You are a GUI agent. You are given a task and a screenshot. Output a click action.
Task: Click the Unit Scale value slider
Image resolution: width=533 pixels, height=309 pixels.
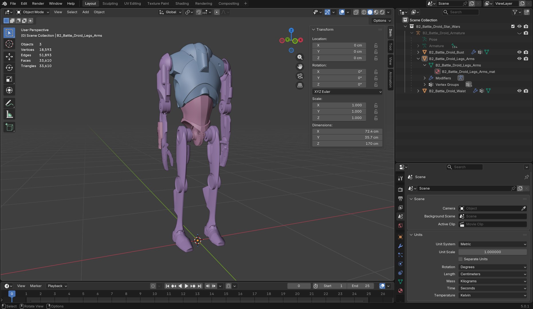[493, 252]
